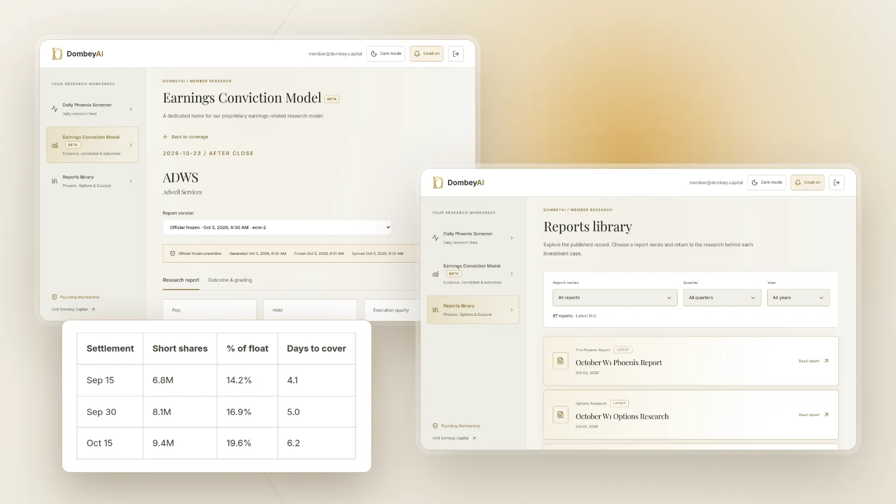This screenshot has height=504, width=896.
Task: Click pulse icon beside Daily Phoenix Screener, Earnings window
Action: click(x=54, y=109)
